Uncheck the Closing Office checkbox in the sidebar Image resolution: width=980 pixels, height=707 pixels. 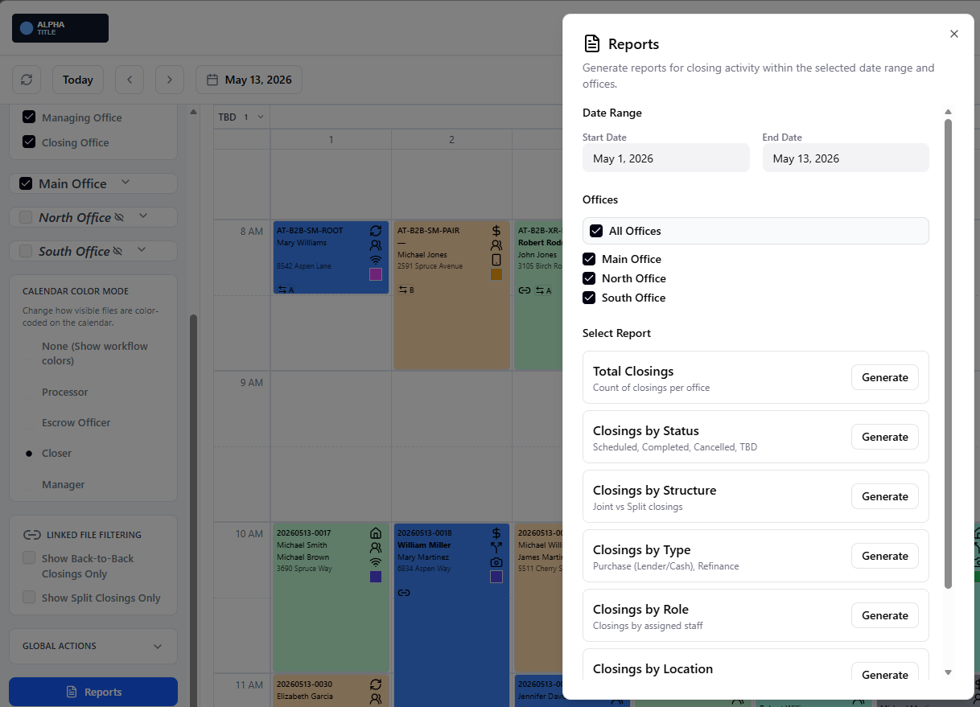[x=29, y=142]
